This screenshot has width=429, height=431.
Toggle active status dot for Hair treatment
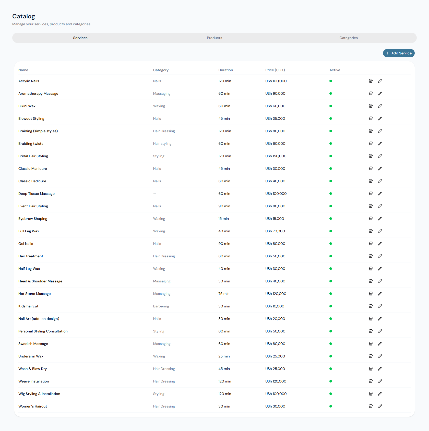tap(331, 256)
